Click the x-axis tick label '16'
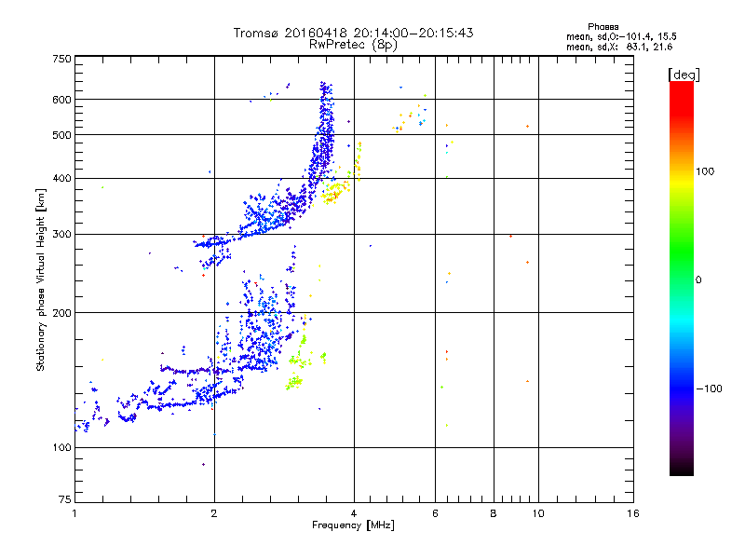Image resolution: width=745 pixels, height=559 pixels. 633,513
